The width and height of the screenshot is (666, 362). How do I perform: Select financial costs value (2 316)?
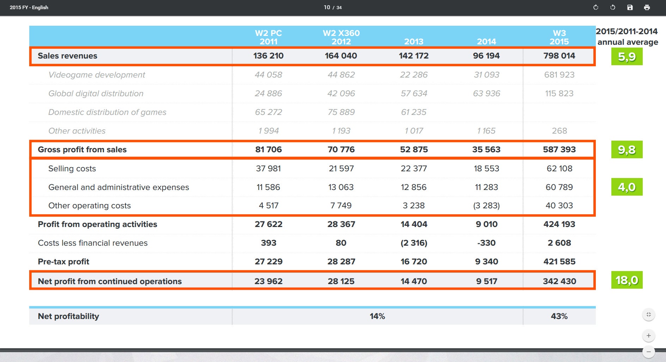(x=414, y=243)
